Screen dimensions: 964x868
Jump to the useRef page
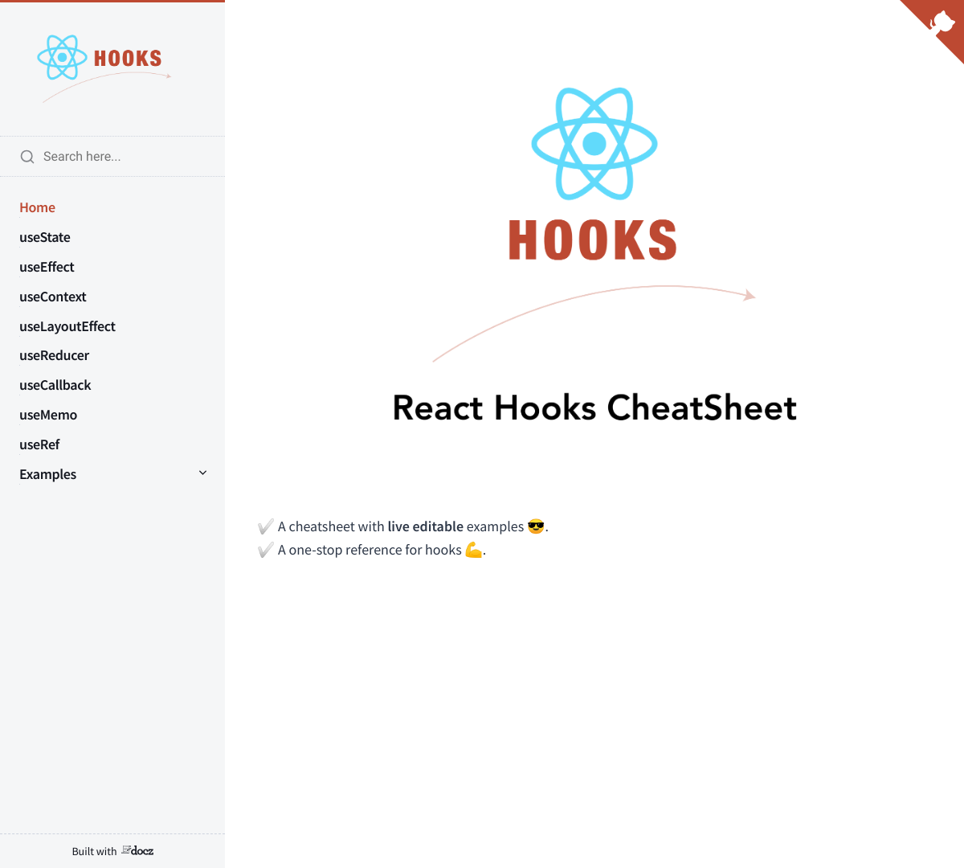coord(39,444)
